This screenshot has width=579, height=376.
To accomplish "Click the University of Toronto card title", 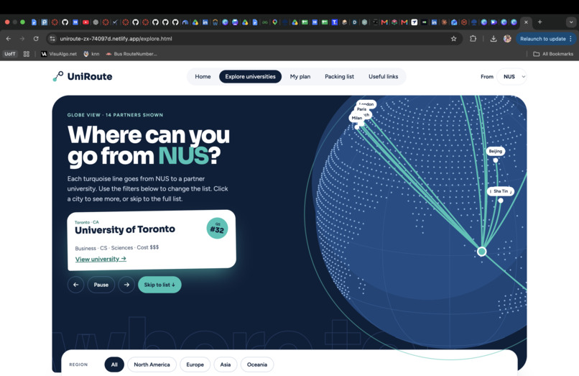I will (x=125, y=229).
